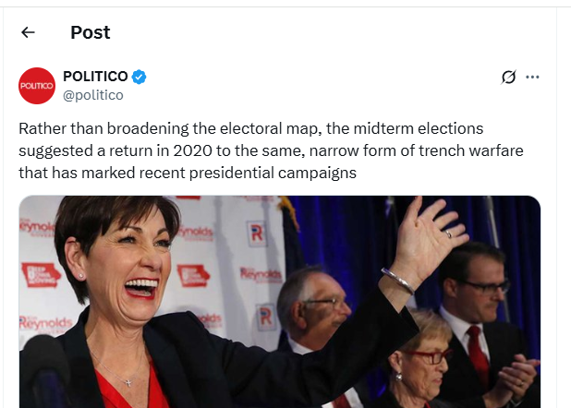Open the Grok explain-post icon
Image resolution: width=571 pixels, height=408 pixels.
pos(508,77)
